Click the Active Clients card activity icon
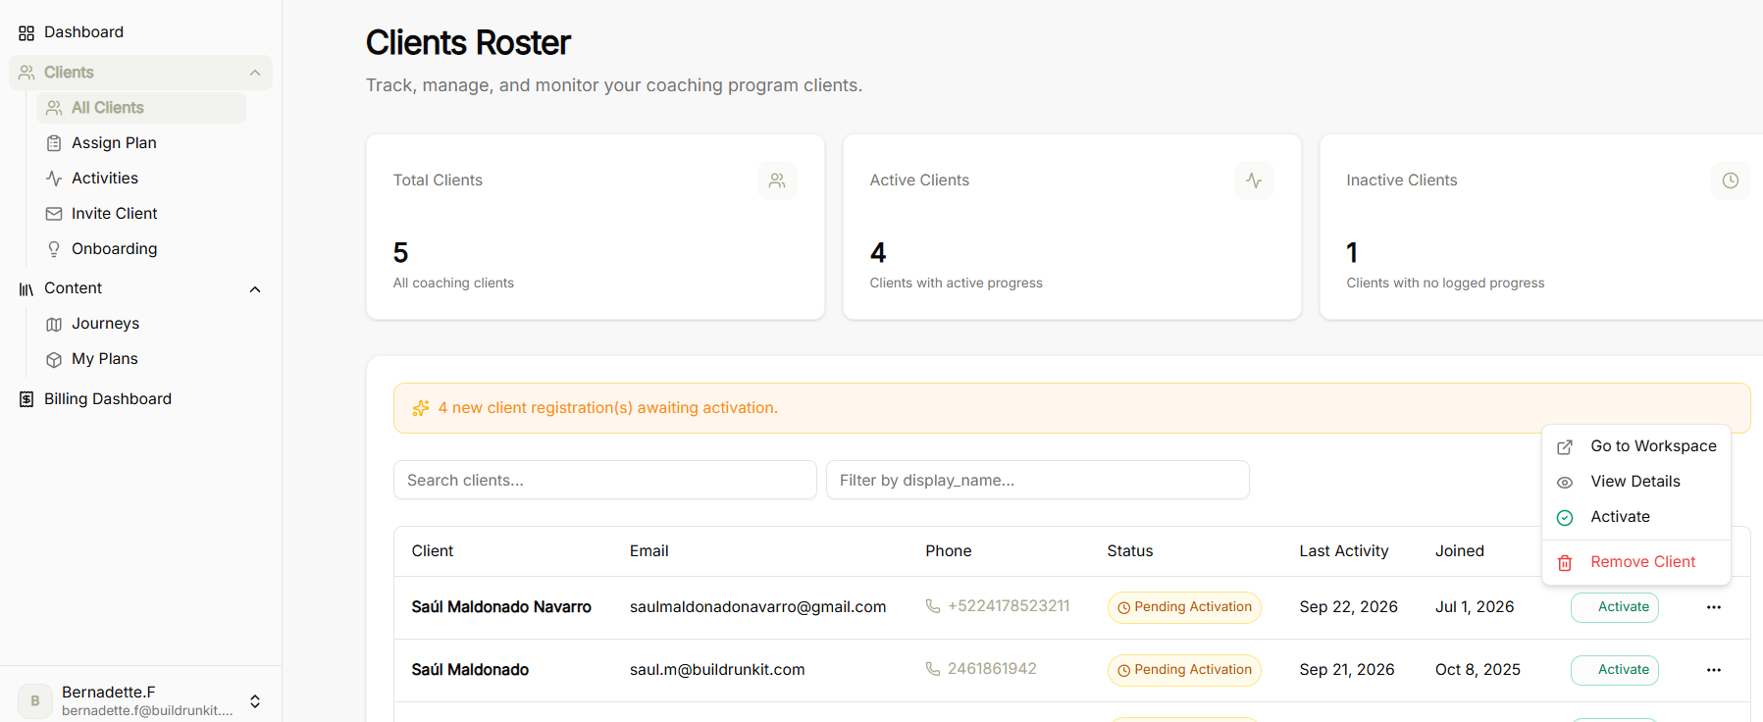 pyautogui.click(x=1254, y=180)
